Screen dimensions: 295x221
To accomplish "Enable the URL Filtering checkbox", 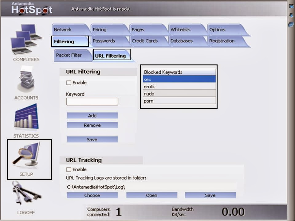I will click(69, 83).
